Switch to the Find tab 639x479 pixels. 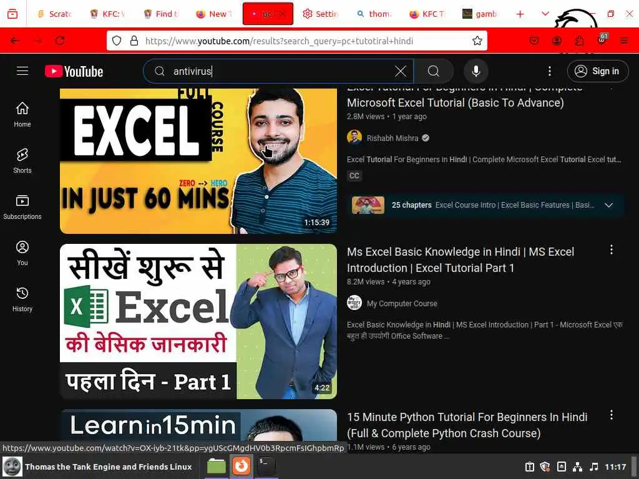coord(162,14)
